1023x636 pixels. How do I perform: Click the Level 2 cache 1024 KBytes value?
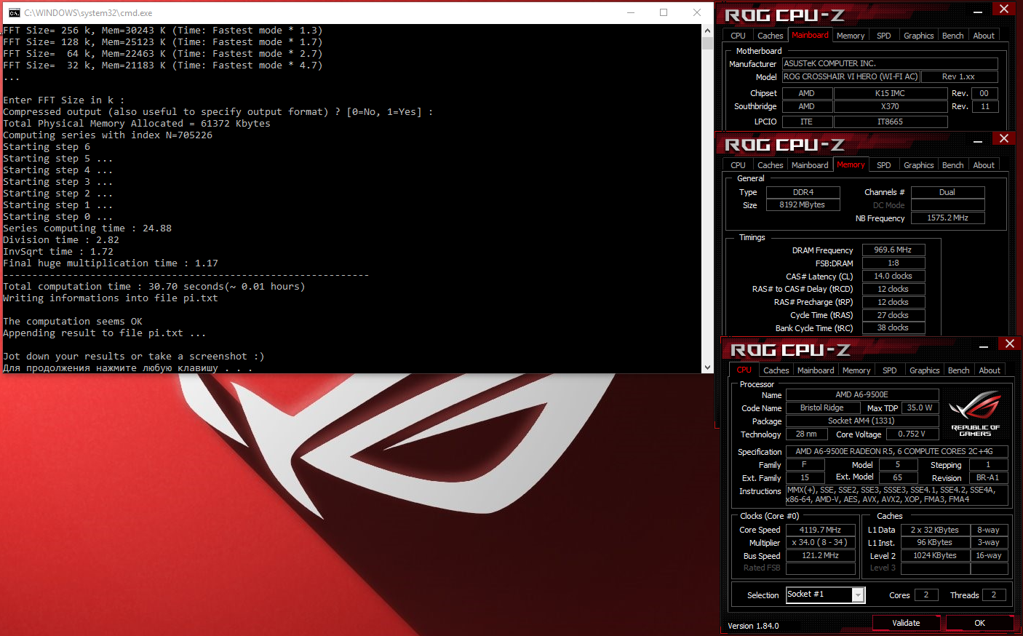point(935,555)
